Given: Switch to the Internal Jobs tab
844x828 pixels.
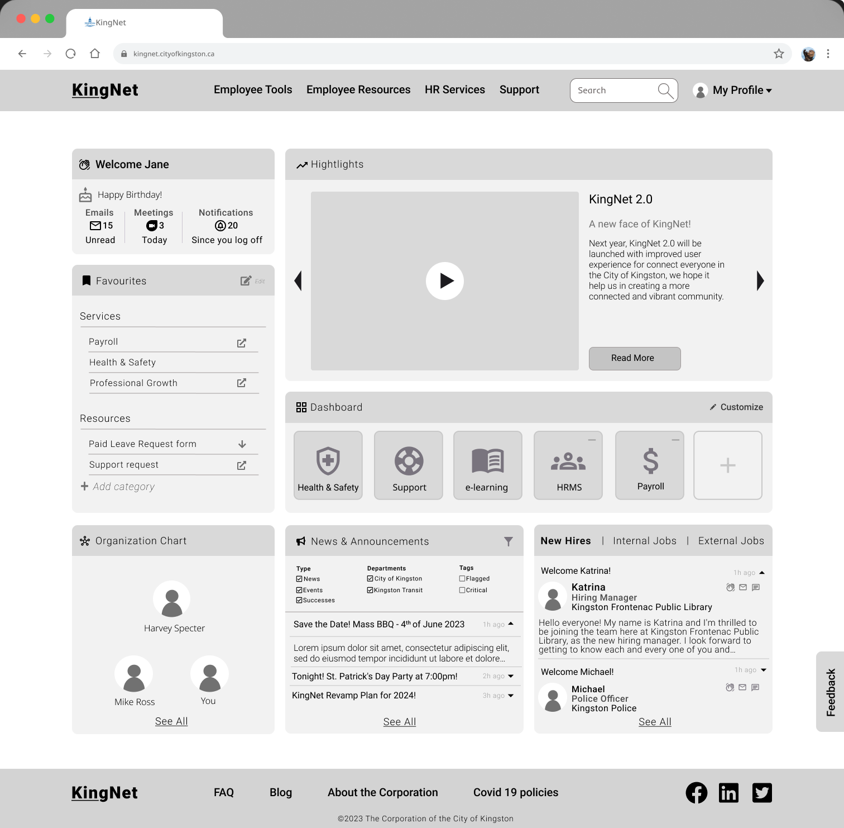Looking at the screenshot, I should pyautogui.click(x=645, y=540).
